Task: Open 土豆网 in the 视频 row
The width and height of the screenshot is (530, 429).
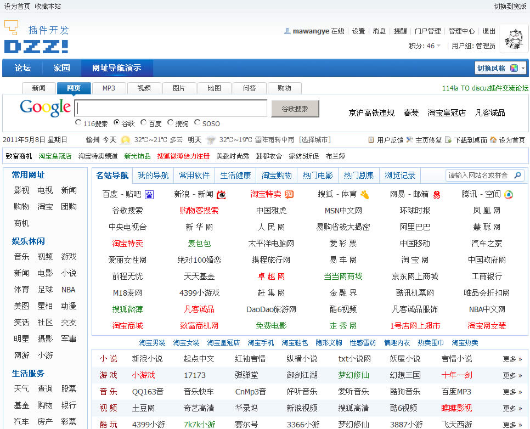Action: click(143, 408)
